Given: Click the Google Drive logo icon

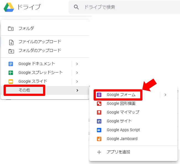Looking at the screenshot, I should [x=9, y=7].
